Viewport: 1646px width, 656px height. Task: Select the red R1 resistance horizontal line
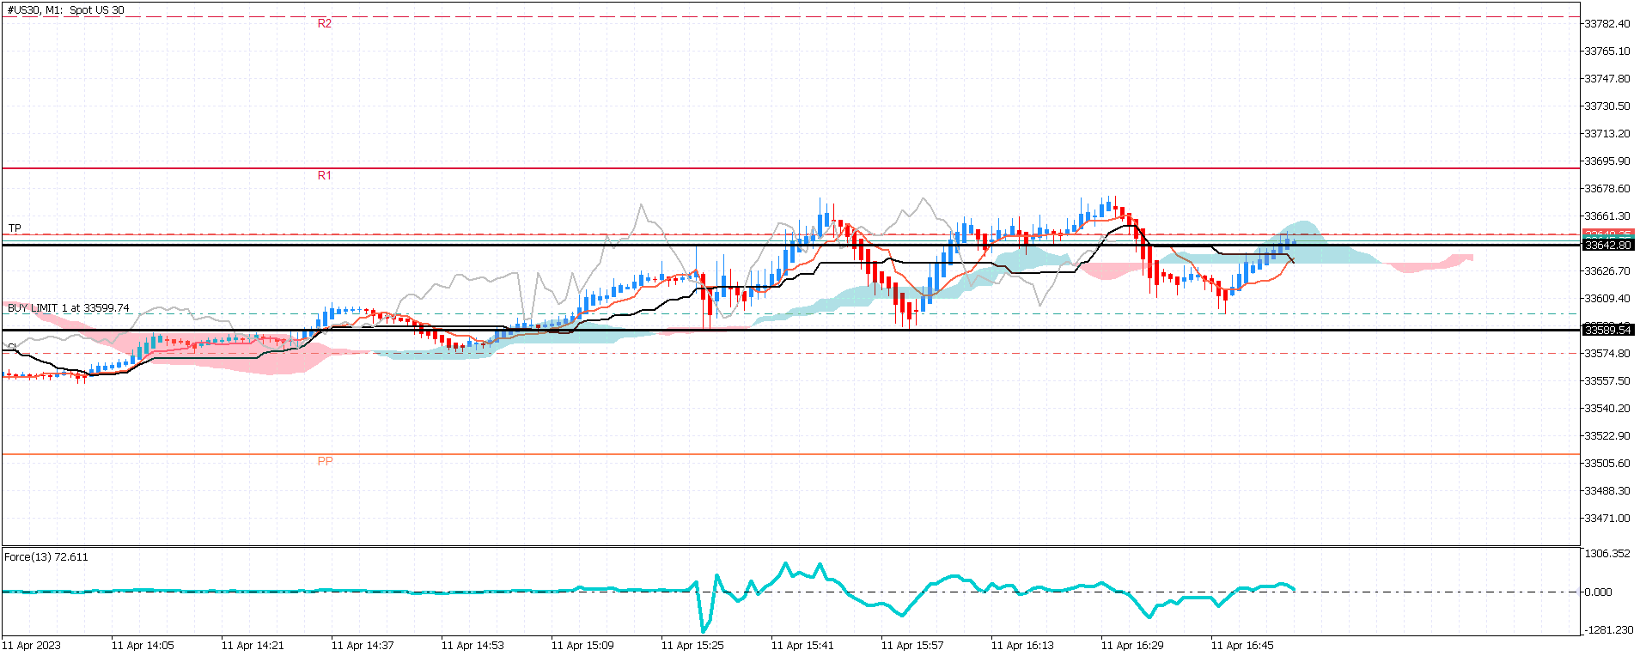point(790,168)
